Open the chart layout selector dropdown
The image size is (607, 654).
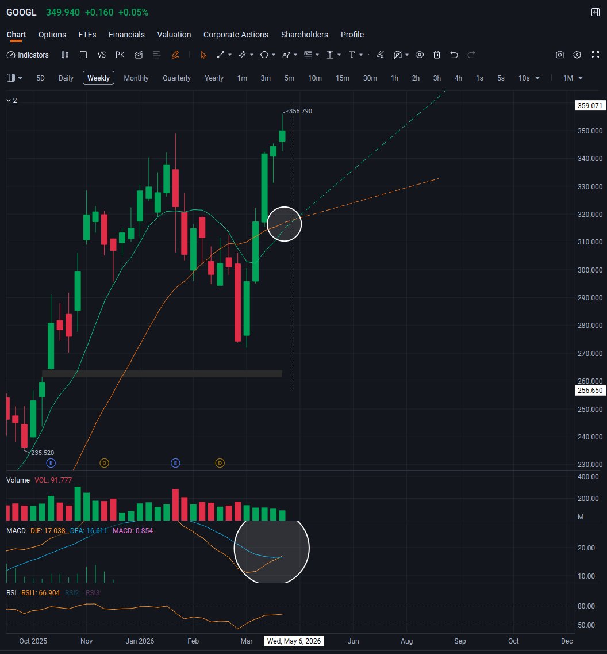coord(14,78)
